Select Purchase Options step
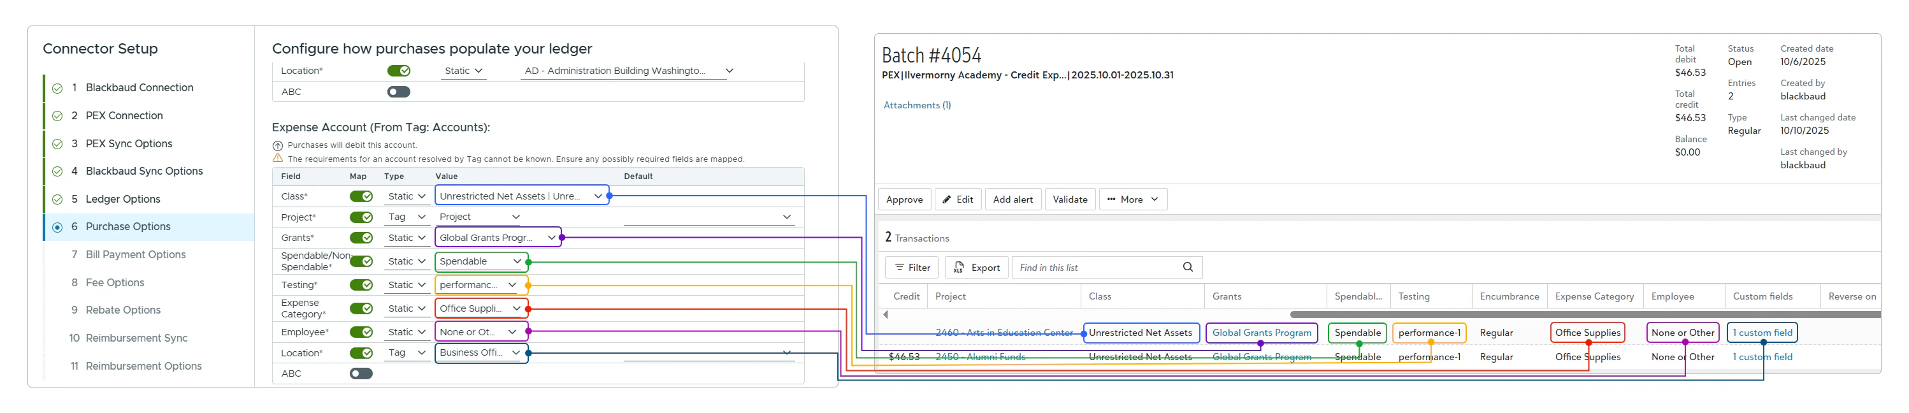Screen dimensions: 1909x413 [x=127, y=227]
